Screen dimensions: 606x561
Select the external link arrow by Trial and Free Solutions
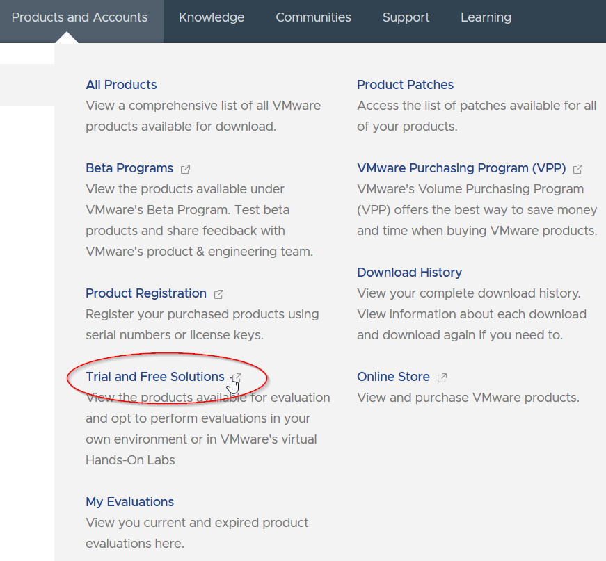pos(237,377)
